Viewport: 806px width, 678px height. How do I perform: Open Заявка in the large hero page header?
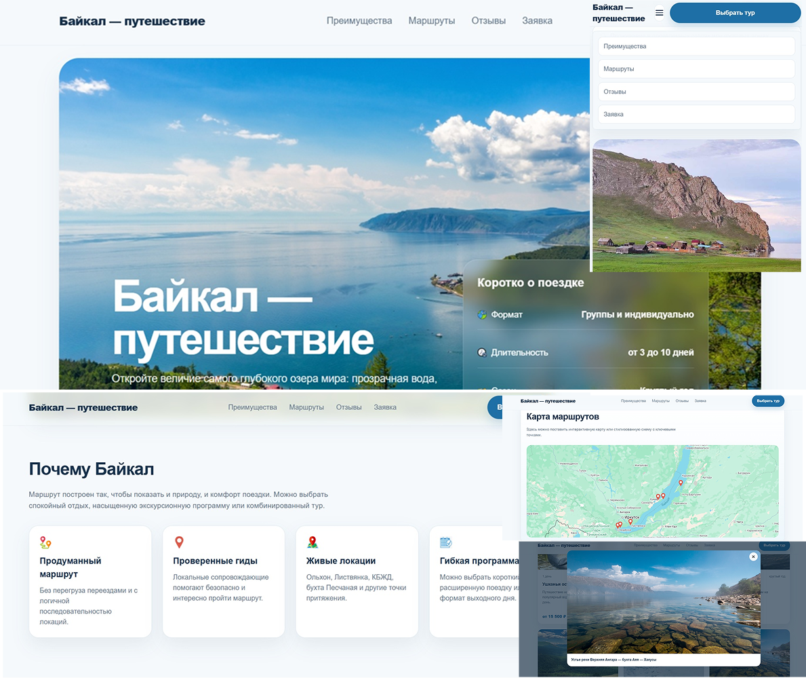537,20
